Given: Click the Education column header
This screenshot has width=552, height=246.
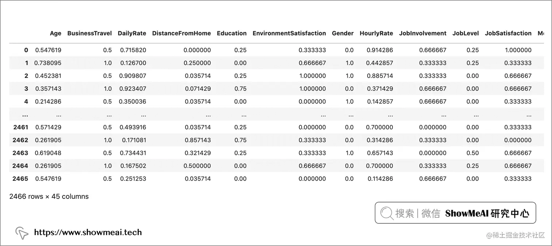Looking at the screenshot, I should 232,33.
